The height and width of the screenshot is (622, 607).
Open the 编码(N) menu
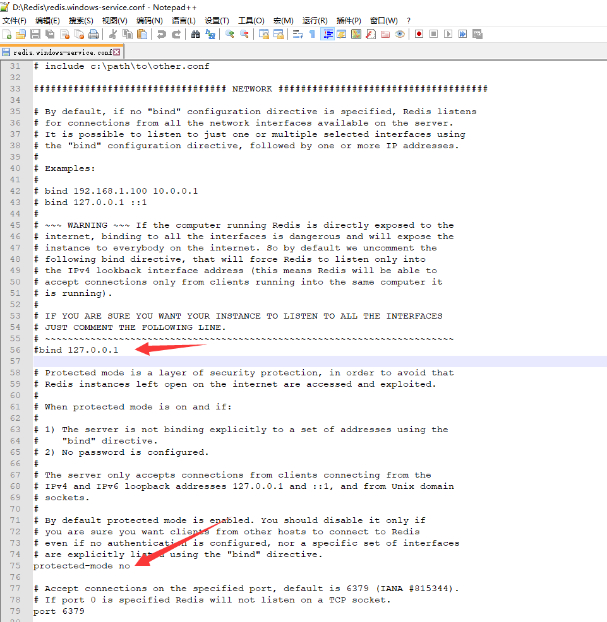coord(149,21)
